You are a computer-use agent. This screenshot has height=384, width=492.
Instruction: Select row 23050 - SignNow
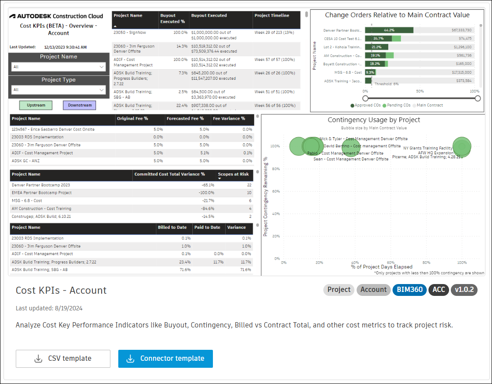pyautogui.click(x=206, y=35)
